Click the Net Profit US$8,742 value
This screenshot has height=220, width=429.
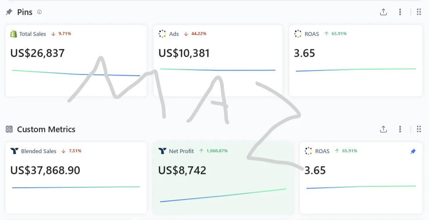point(182,170)
